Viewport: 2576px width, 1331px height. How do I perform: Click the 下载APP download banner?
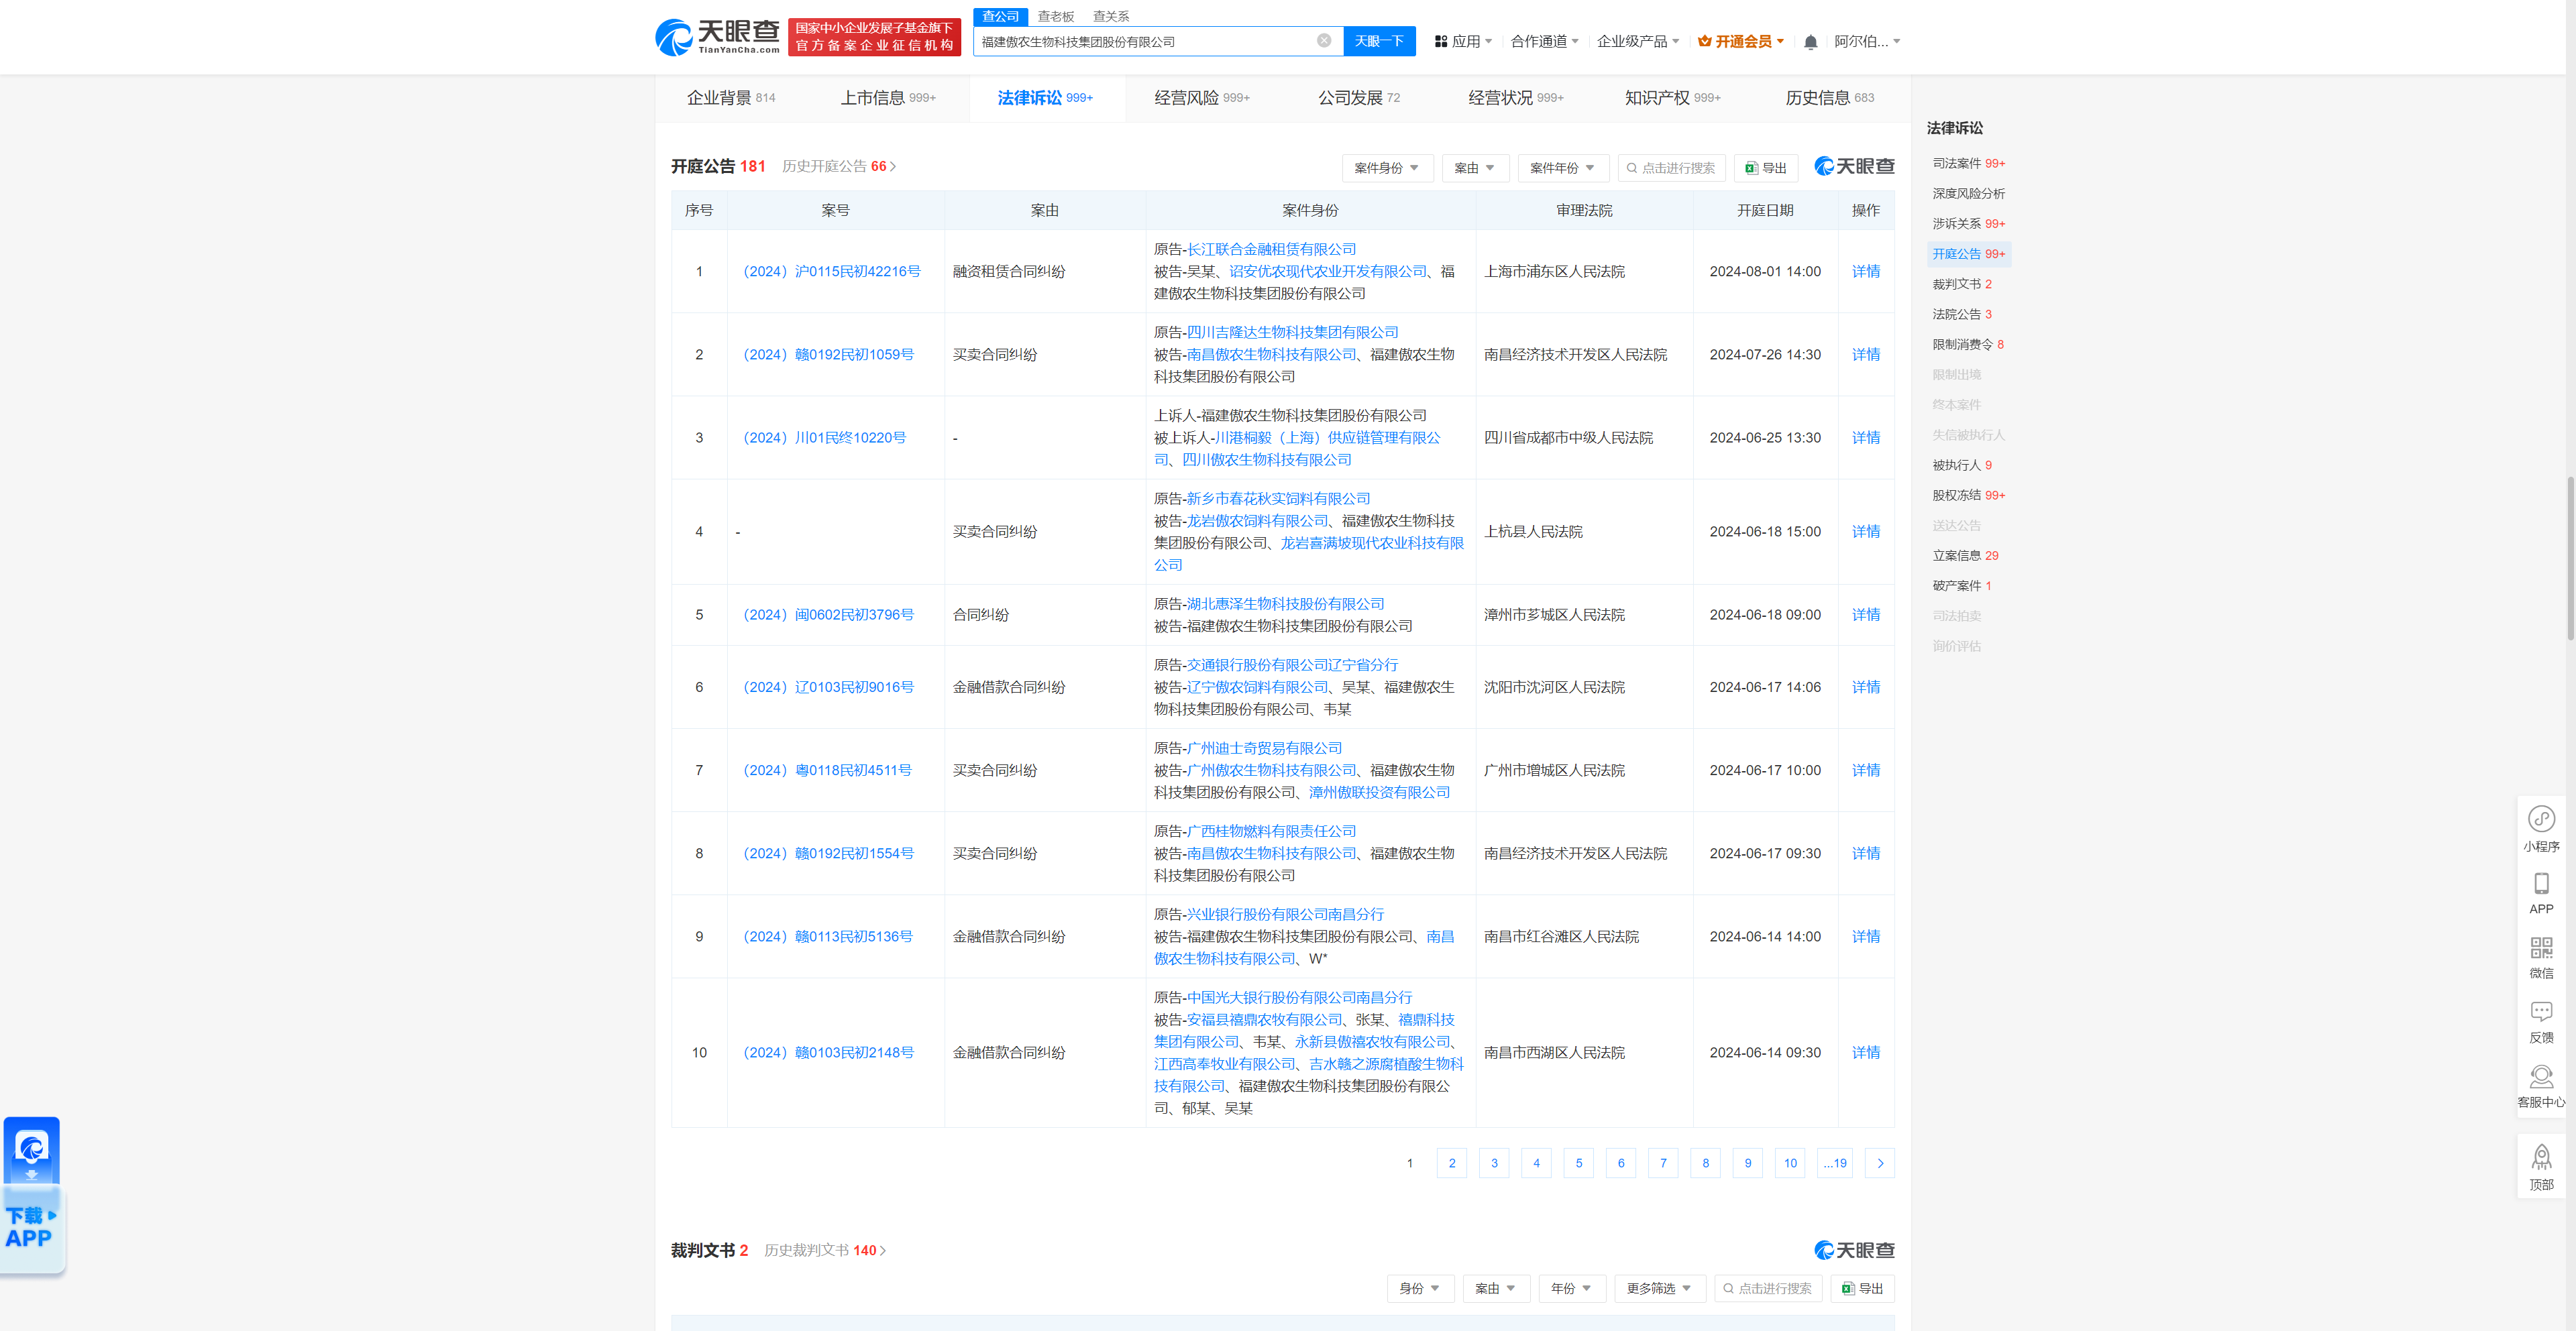(x=32, y=1195)
